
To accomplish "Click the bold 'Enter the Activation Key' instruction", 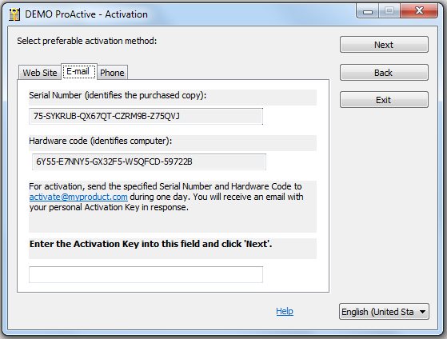I will pyautogui.click(x=151, y=244).
